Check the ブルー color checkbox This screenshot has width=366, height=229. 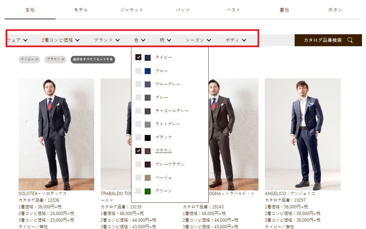[x=138, y=71]
